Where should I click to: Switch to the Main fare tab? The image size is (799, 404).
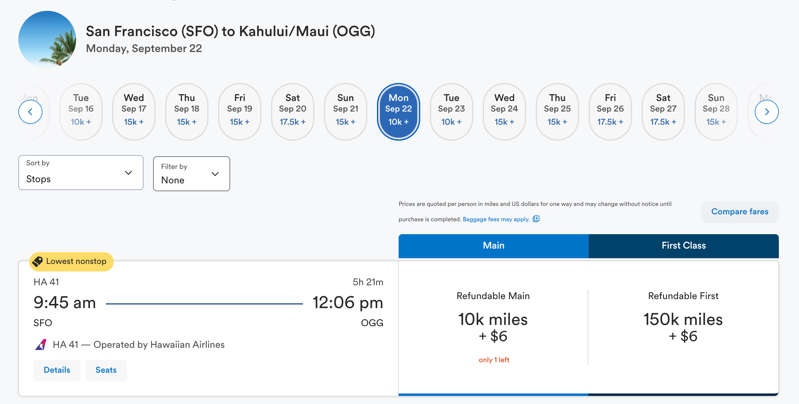(493, 245)
